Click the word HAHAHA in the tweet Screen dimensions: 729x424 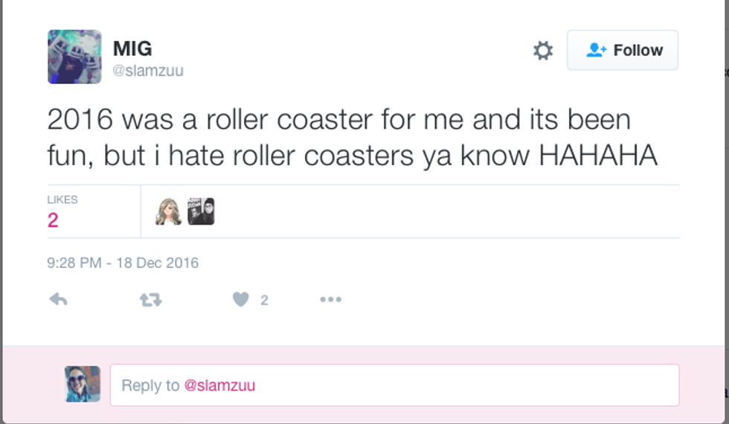pyautogui.click(x=598, y=156)
